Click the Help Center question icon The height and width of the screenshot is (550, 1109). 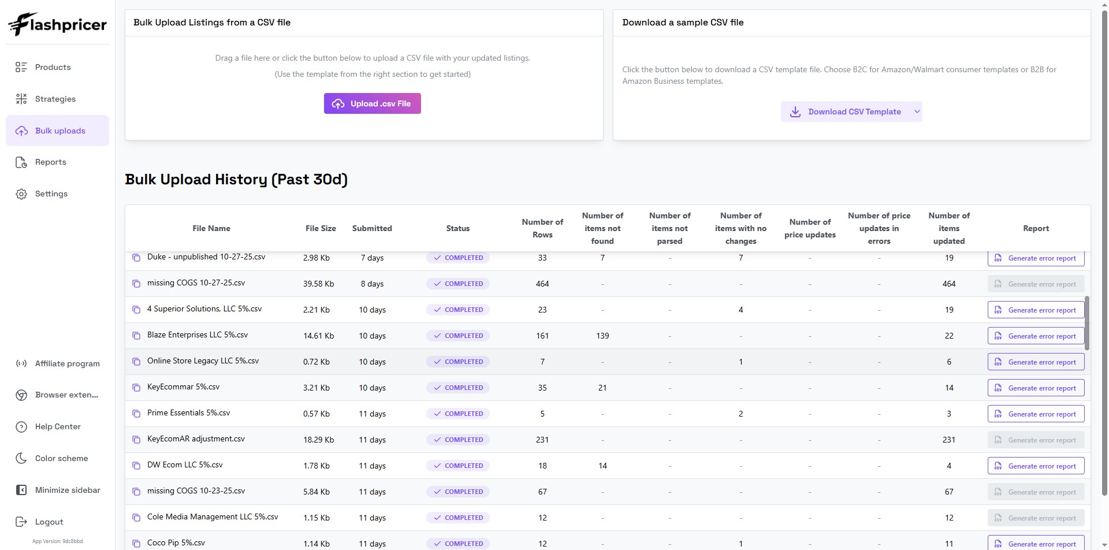tap(21, 427)
